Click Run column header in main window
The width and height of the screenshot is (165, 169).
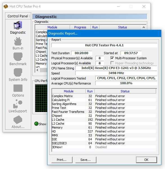coord(95,27)
